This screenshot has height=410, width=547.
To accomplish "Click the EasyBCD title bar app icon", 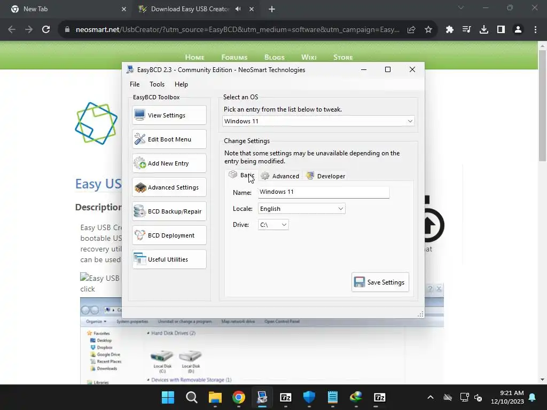I will [130, 69].
